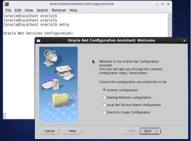
Task: Click the Welcome text in the assistant
Action: coord(131,67)
